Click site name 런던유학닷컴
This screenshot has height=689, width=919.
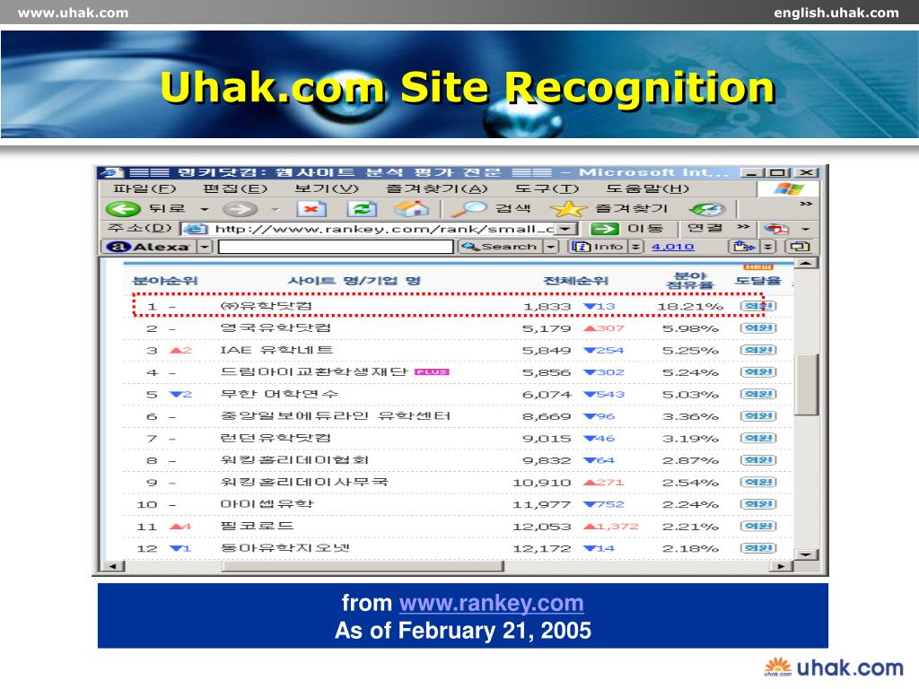point(276,438)
